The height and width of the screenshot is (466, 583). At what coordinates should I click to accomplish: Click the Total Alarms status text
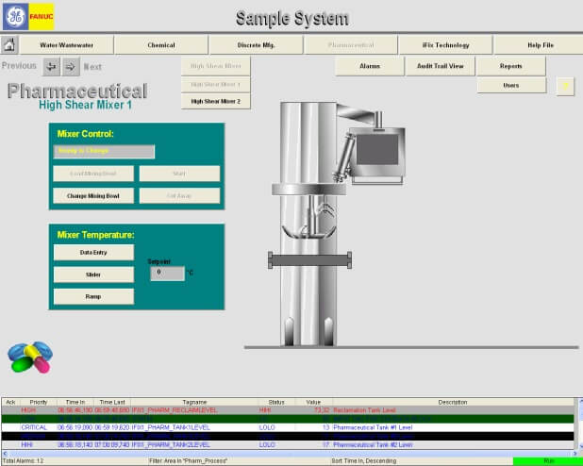click(23, 461)
